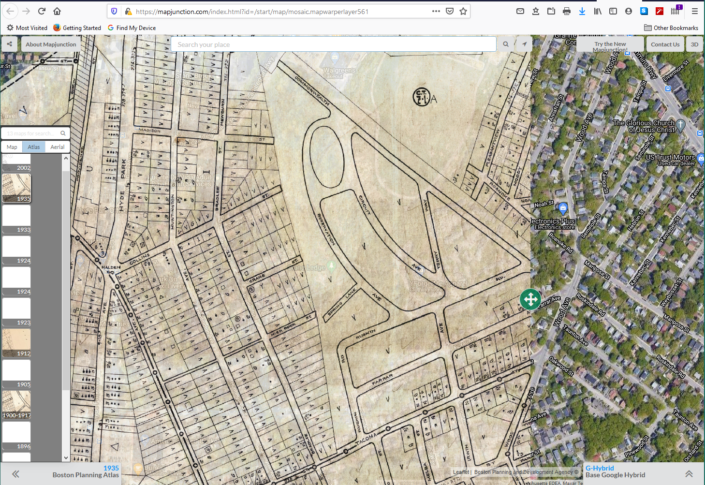Open the Firefox hamburger menu
This screenshot has height=485, width=705.
click(694, 11)
